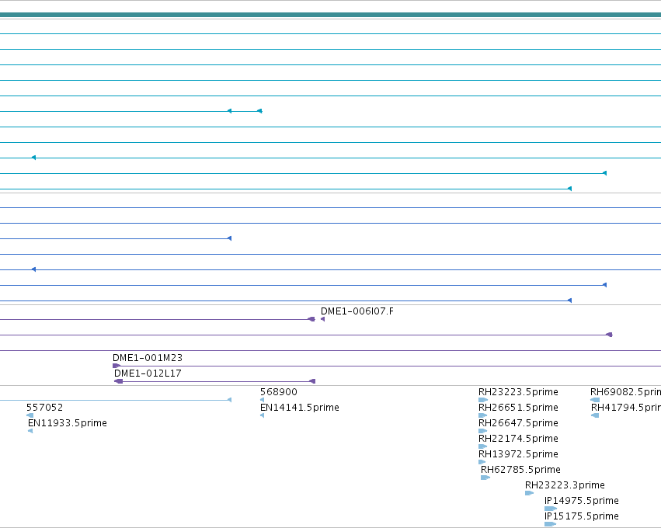Click the RH26647.5prime feature arrow glyph

[483, 431]
